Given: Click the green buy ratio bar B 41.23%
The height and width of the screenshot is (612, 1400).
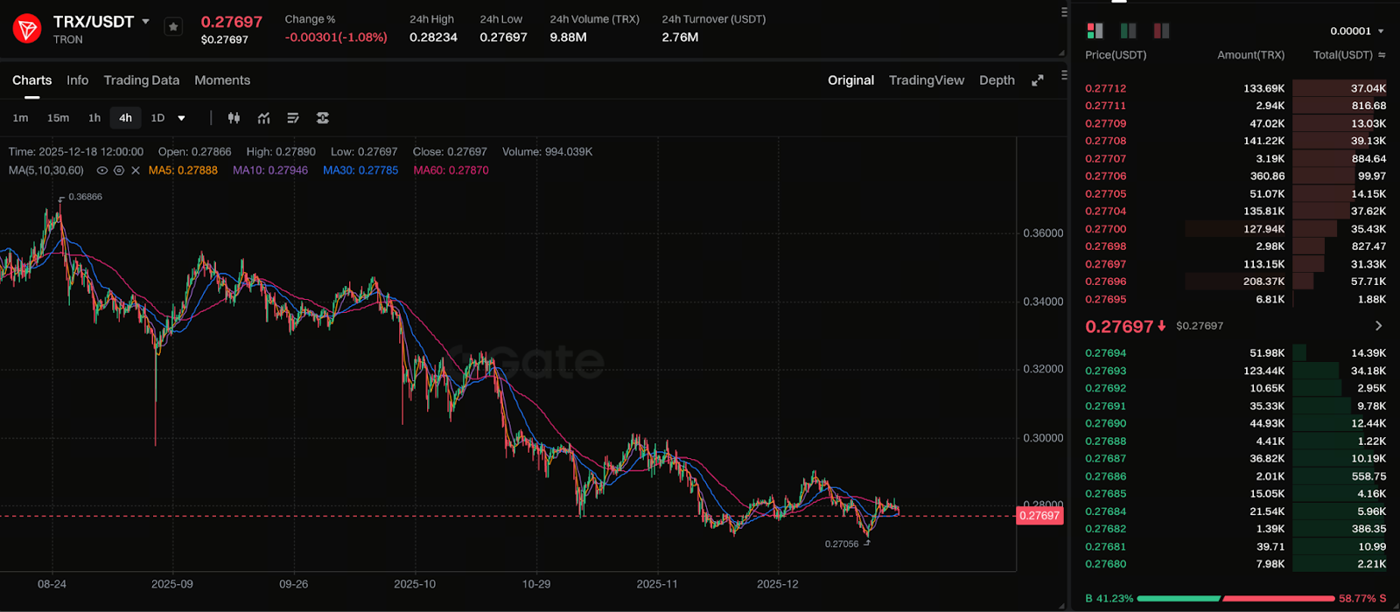Looking at the screenshot, I should click(1179, 599).
